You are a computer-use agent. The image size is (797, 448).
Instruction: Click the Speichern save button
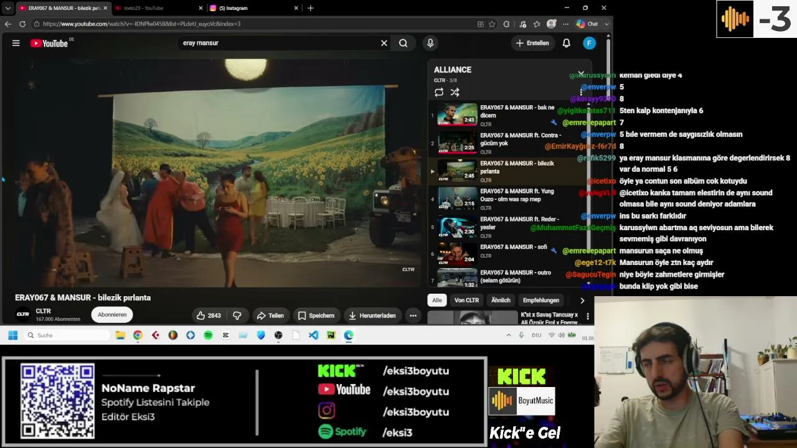point(316,315)
